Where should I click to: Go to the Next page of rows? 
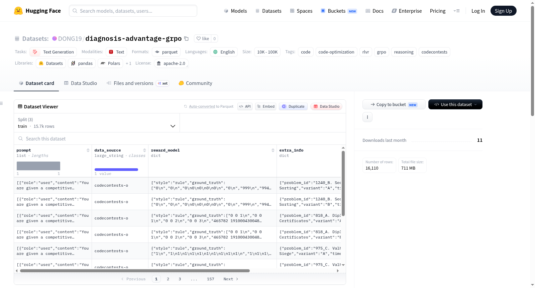pos(231,279)
